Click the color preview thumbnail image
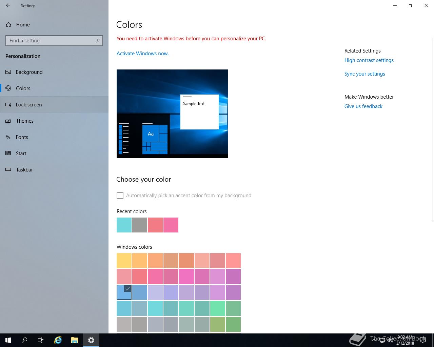The height and width of the screenshot is (347, 434). click(x=172, y=114)
